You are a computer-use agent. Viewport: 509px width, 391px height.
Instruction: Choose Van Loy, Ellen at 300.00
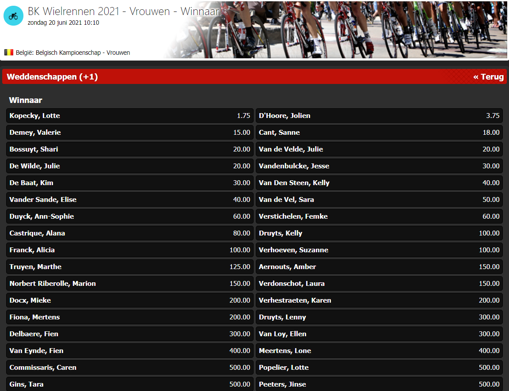[379, 334]
